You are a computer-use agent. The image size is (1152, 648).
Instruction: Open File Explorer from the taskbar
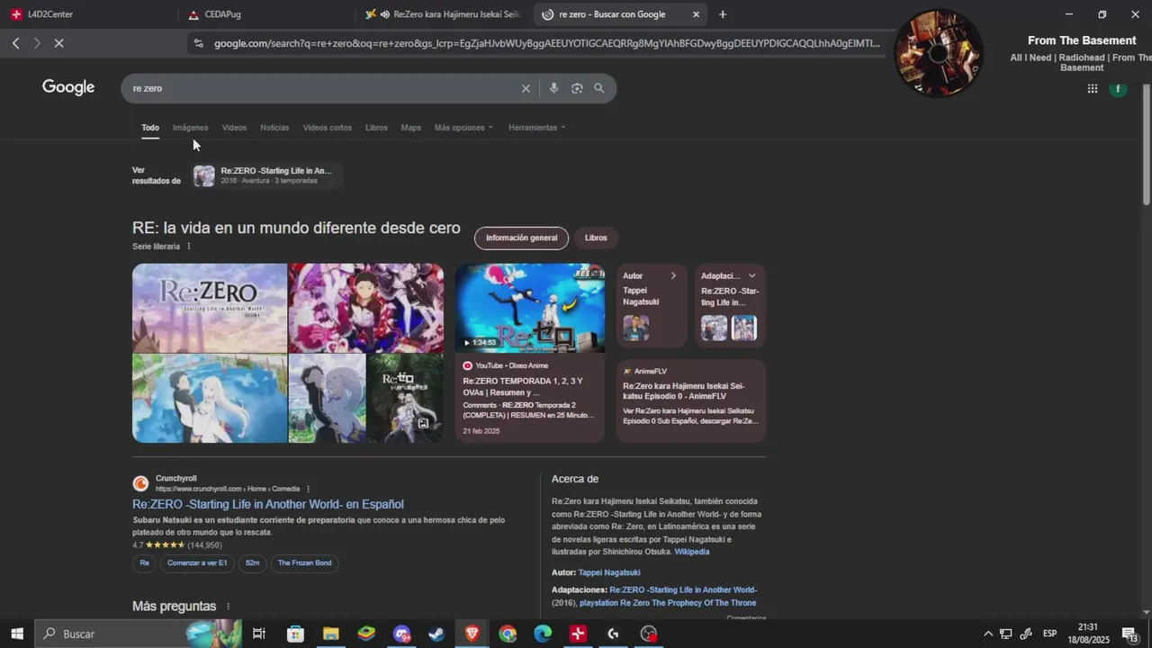coord(330,634)
